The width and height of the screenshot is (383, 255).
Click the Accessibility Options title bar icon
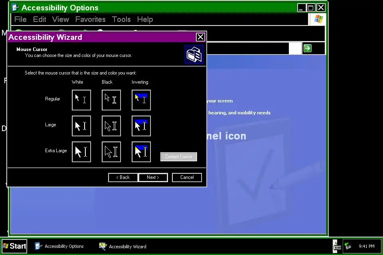pos(16,8)
